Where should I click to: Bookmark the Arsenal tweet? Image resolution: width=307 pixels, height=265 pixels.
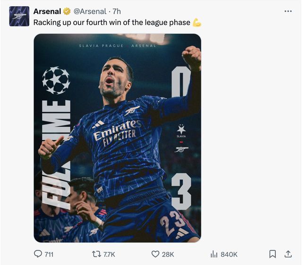273,254
